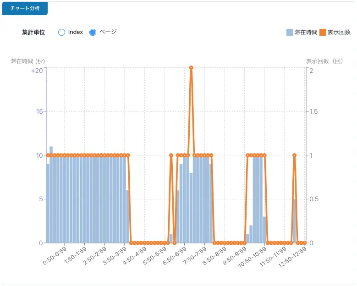
Task: Click the 滞在時間 (秒) left axis title
Action: pos(27,61)
